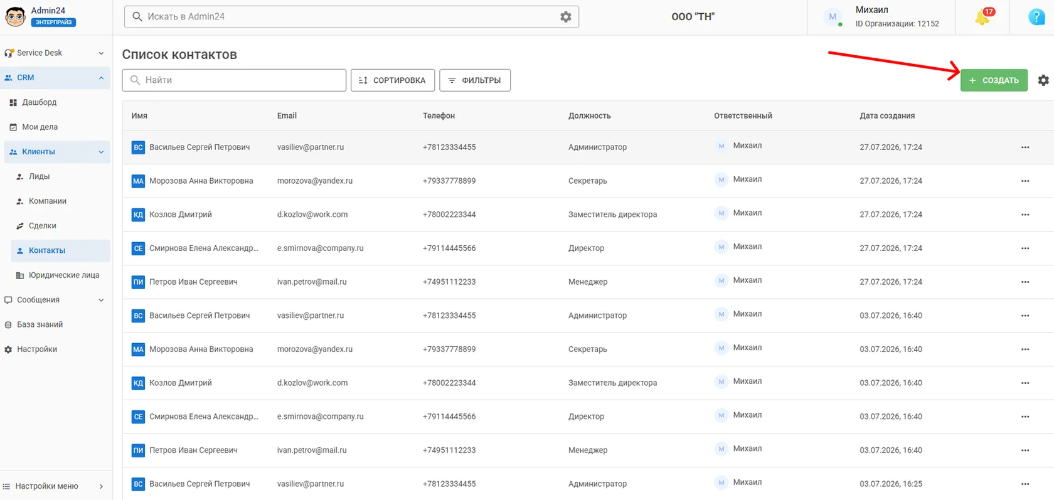1054x500 pixels.
Task: Open the Лиды section
Action: coord(39,176)
